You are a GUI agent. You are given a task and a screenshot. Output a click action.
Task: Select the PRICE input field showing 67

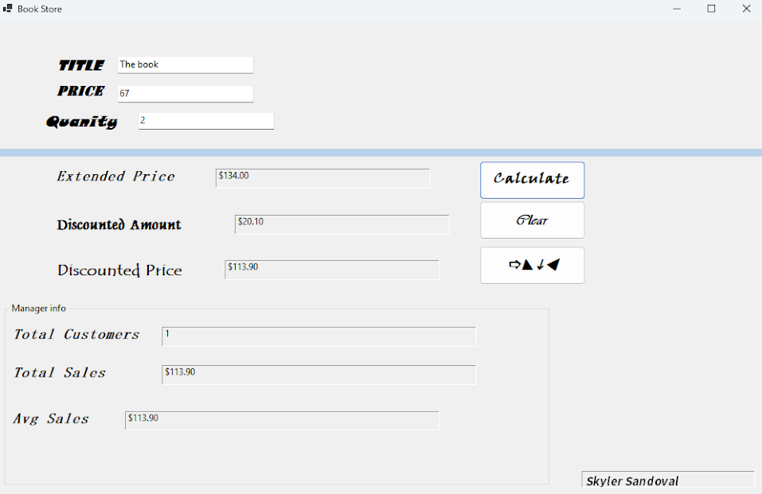pos(185,94)
